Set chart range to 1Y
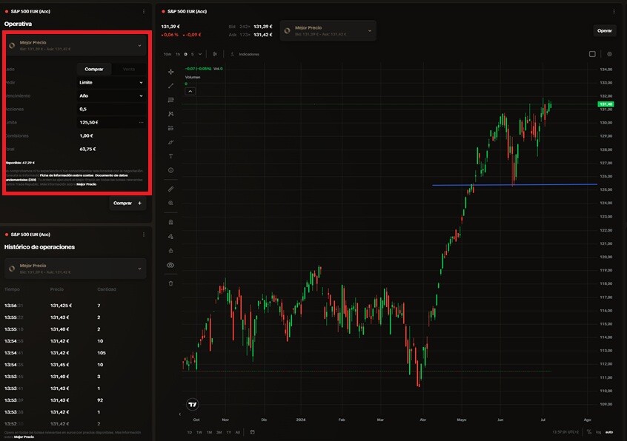The width and height of the screenshot is (627, 441). [x=229, y=432]
